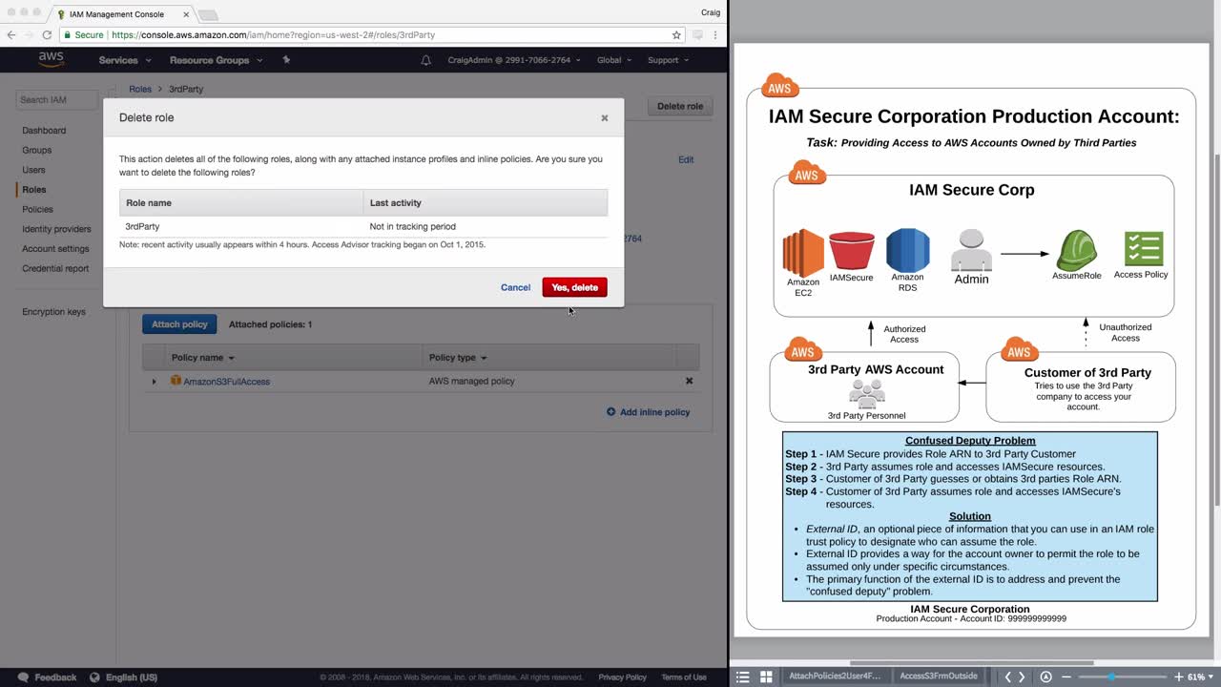Click Add inline policy link
This screenshot has height=687, width=1221.
tap(648, 412)
